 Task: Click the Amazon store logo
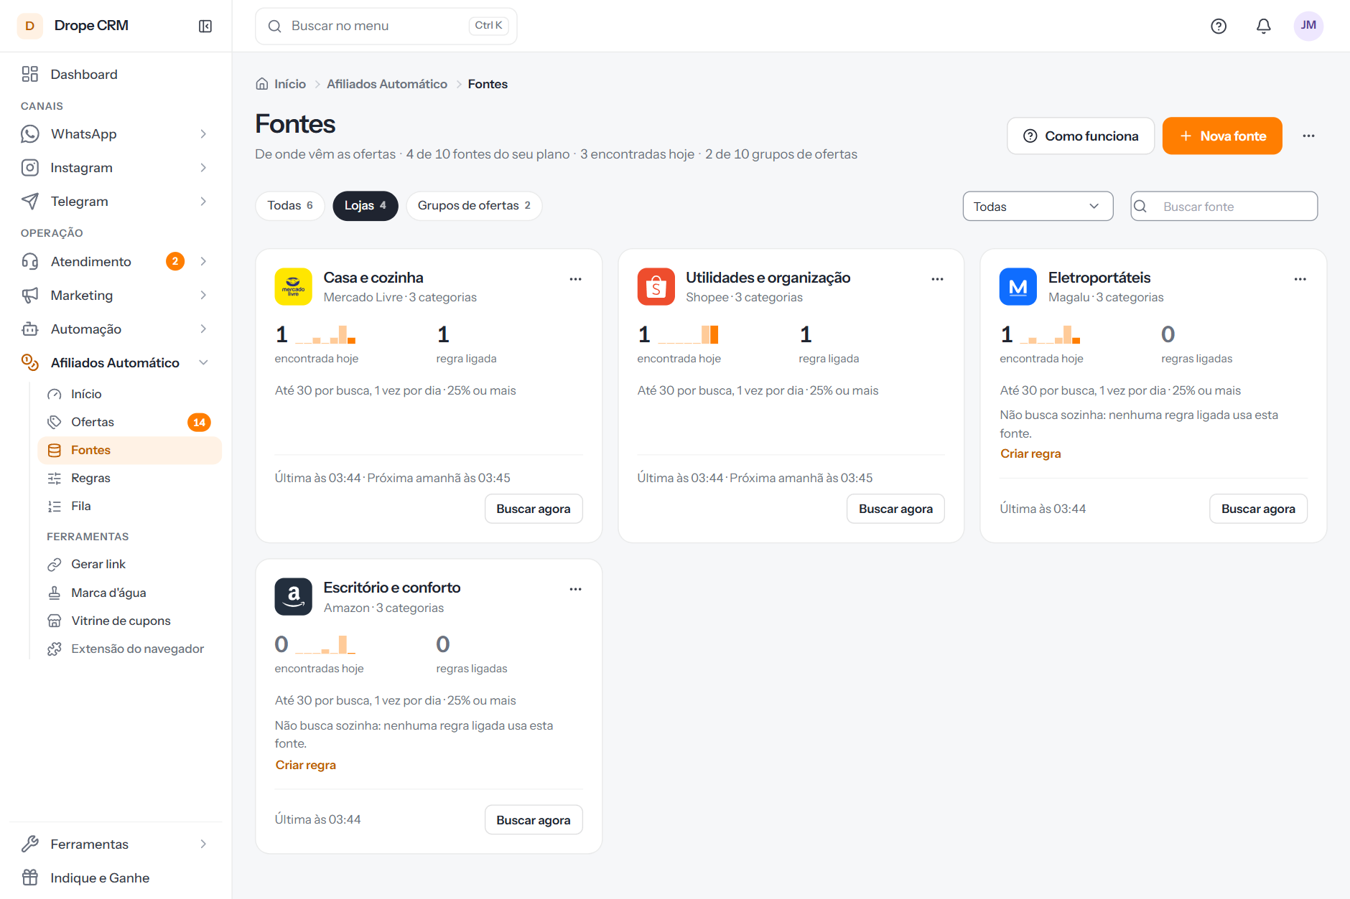coord(294,597)
